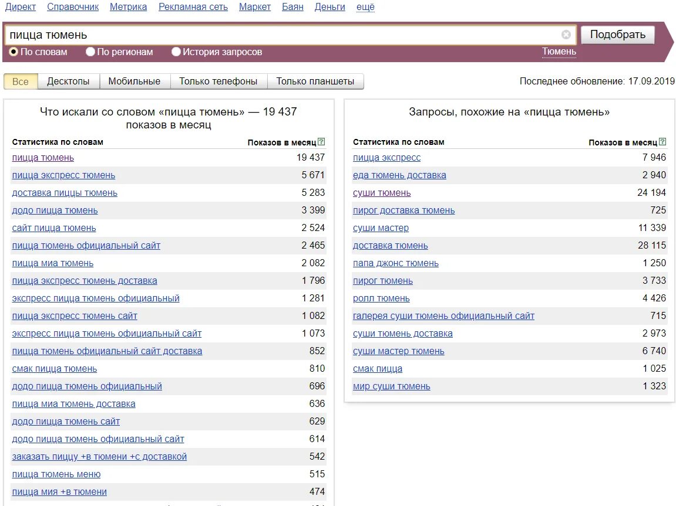
Task: Open the 'сайт пицца тюмень' query
Action: coord(54,229)
